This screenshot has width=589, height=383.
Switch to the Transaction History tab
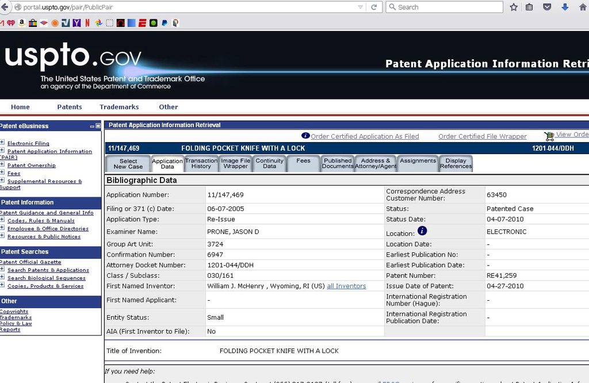point(201,163)
